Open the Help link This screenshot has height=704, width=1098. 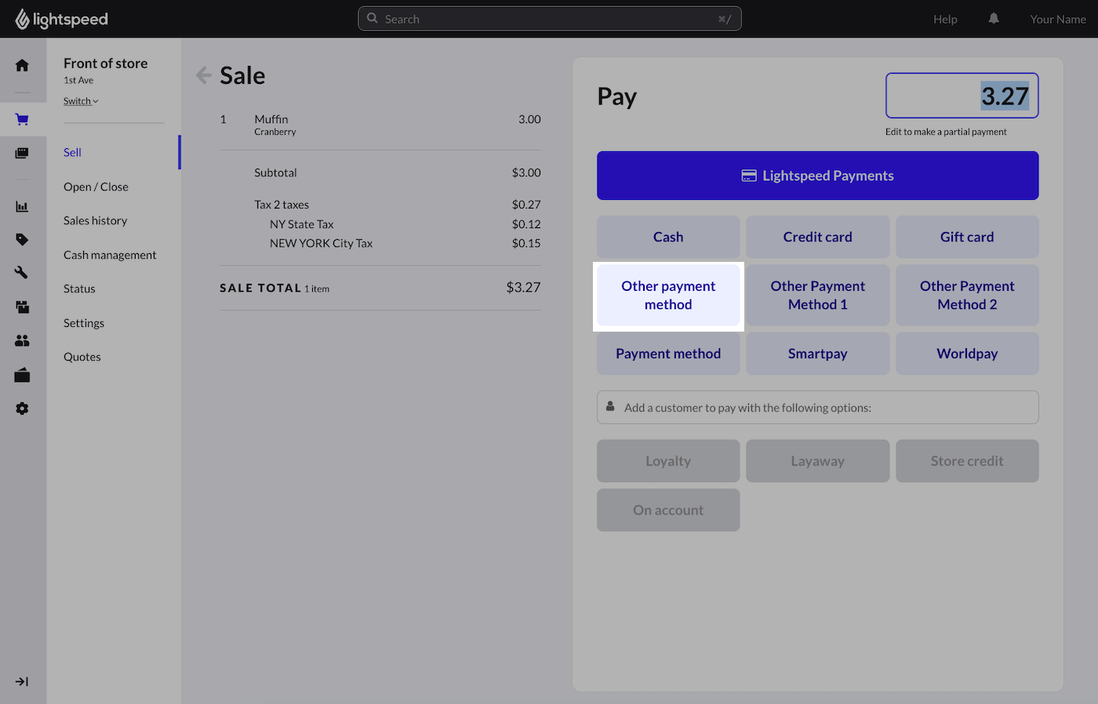[x=945, y=19]
